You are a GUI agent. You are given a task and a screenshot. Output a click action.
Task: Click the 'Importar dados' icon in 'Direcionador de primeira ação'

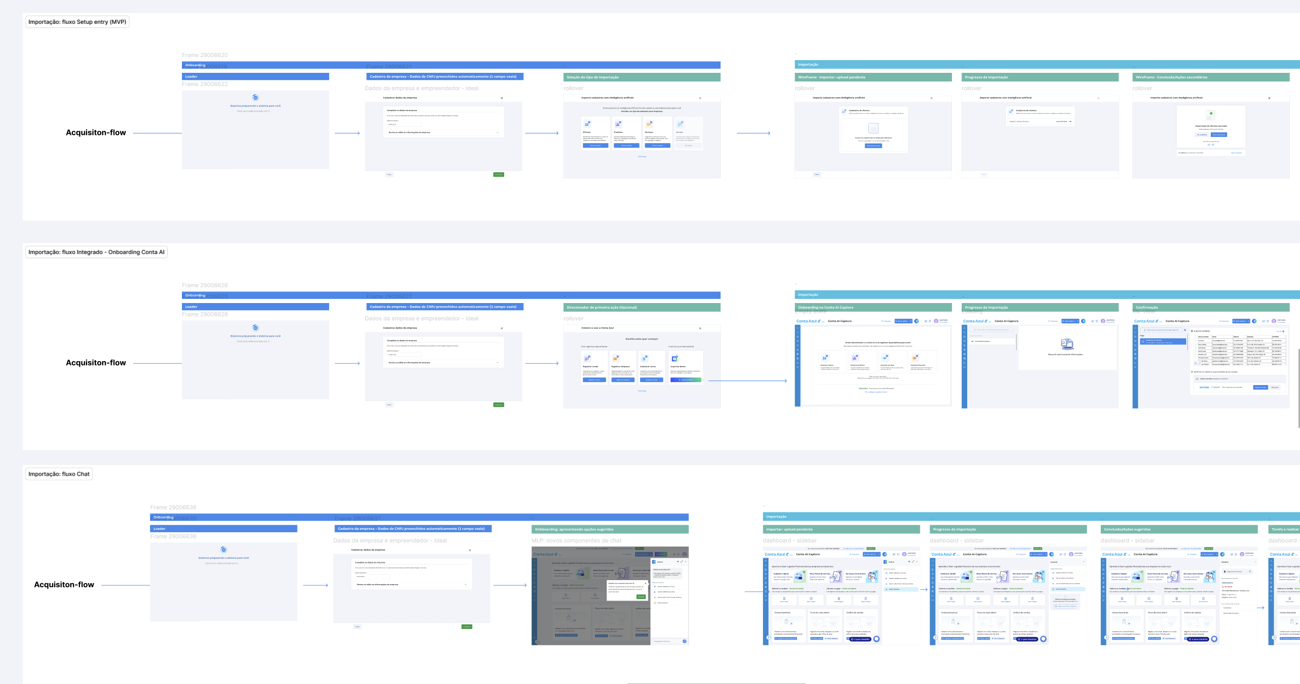click(x=675, y=359)
